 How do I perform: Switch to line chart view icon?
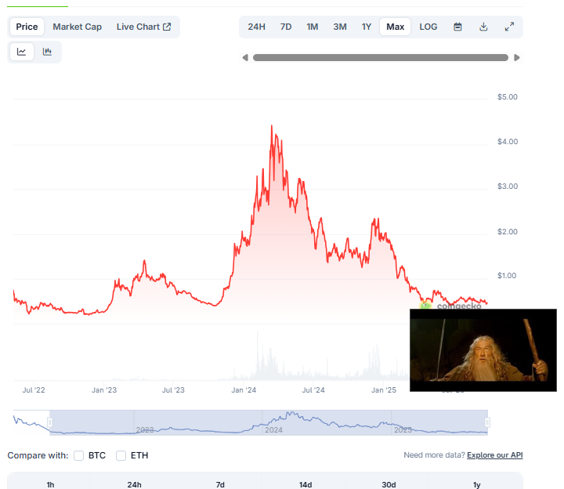22,52
